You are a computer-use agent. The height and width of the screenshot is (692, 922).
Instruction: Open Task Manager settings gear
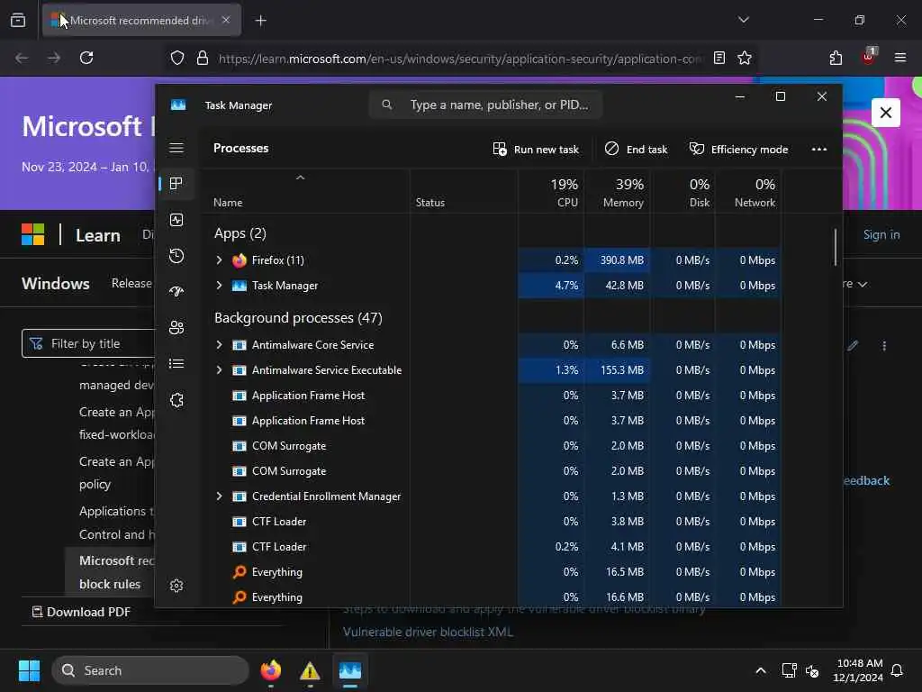pos(176,586)
